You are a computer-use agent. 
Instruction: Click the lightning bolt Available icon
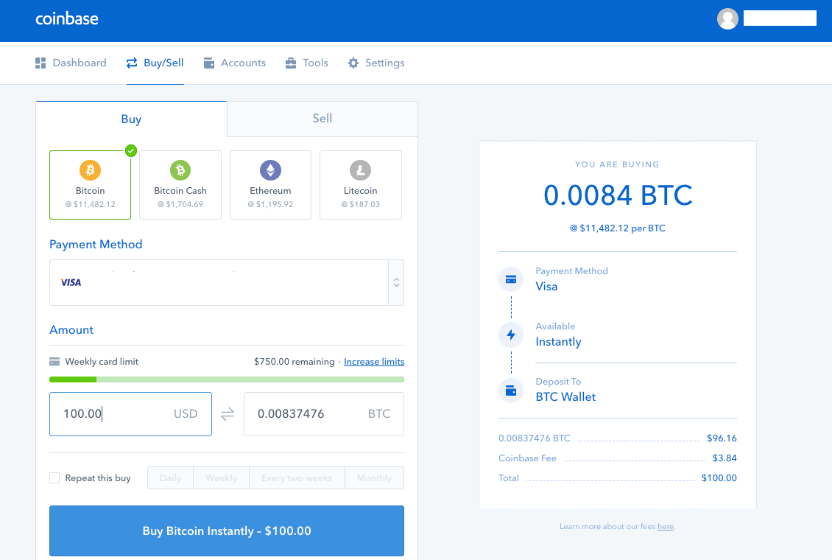coord(511,335)
